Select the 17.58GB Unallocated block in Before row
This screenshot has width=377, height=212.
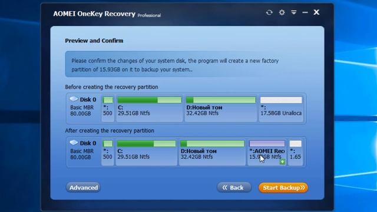tap(281, 108)
